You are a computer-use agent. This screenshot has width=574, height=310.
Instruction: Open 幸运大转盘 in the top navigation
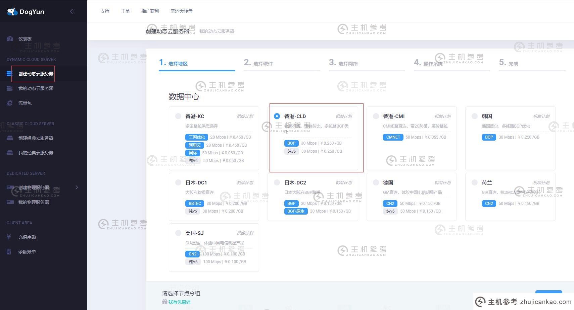click(182, 11)
